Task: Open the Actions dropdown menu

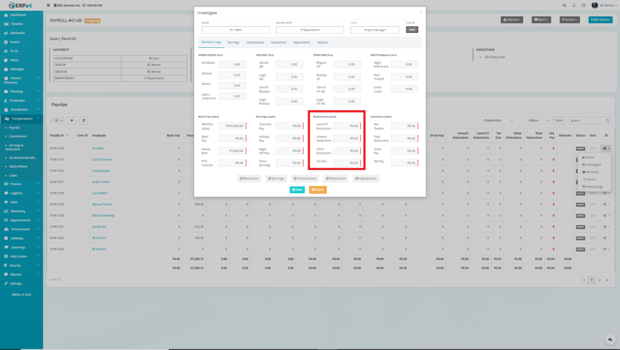Action: coord(570,20)
